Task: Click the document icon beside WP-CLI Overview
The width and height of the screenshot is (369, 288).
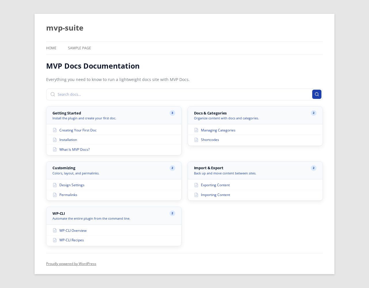Action: [x=55, y=230]
